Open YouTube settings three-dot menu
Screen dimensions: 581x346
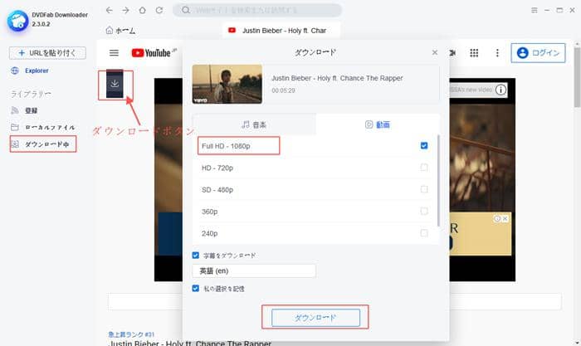click(x=496, y=52)
